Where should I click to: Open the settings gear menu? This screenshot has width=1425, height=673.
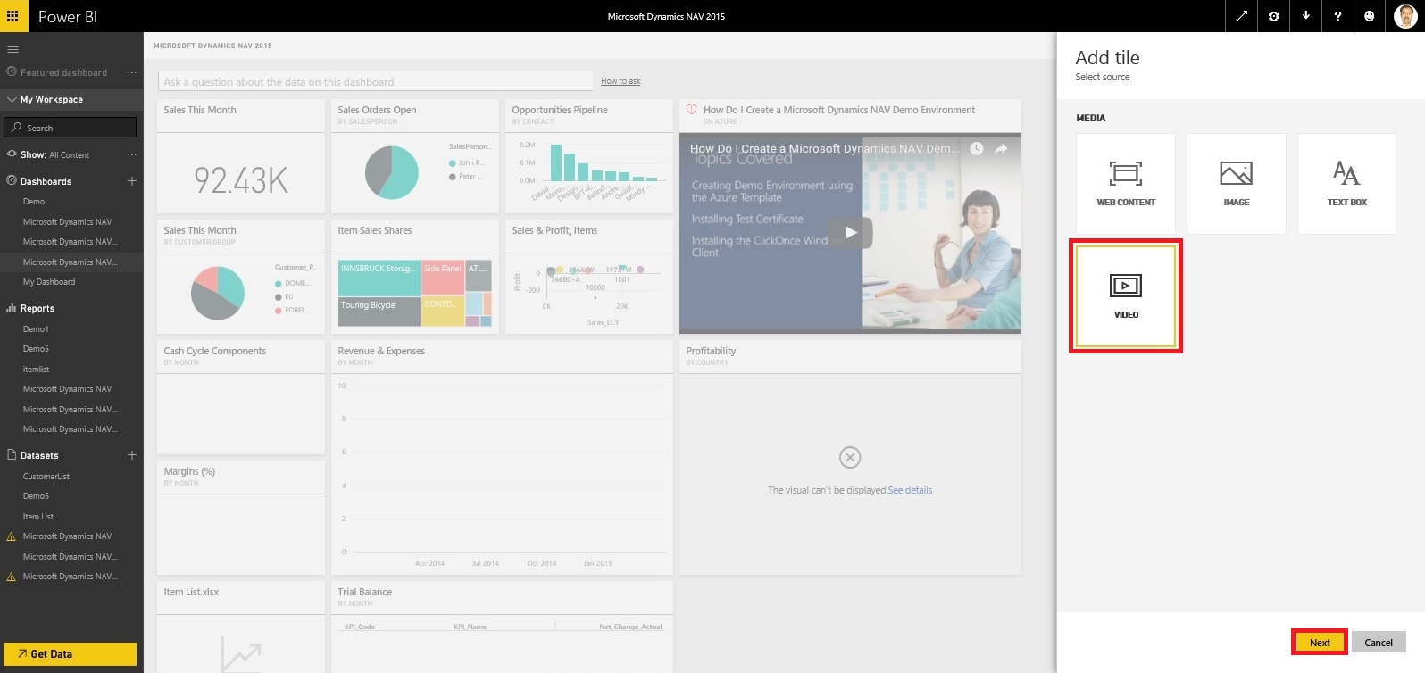tap(1273, 16)
